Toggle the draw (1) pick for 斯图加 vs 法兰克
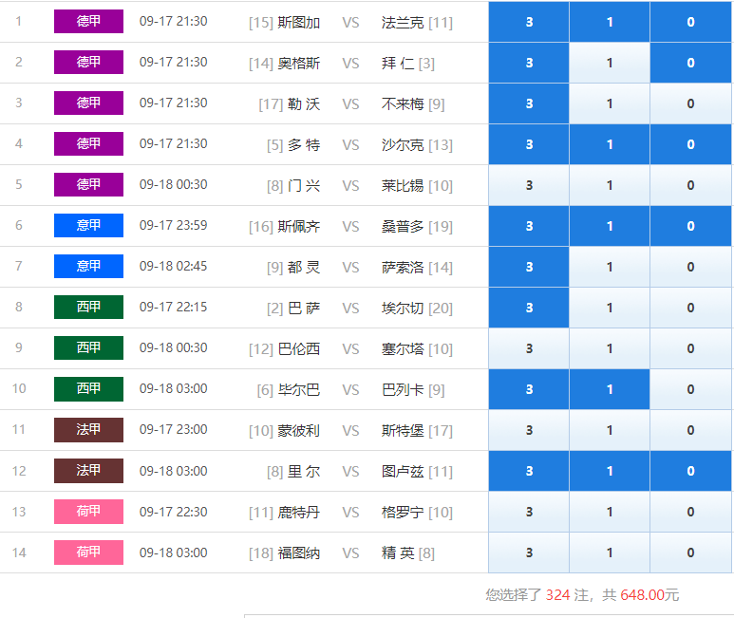 610,22
